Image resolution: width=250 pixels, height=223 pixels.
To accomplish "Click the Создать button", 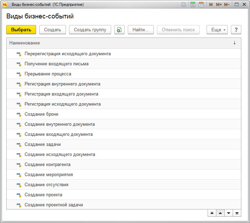I will 52,30.
